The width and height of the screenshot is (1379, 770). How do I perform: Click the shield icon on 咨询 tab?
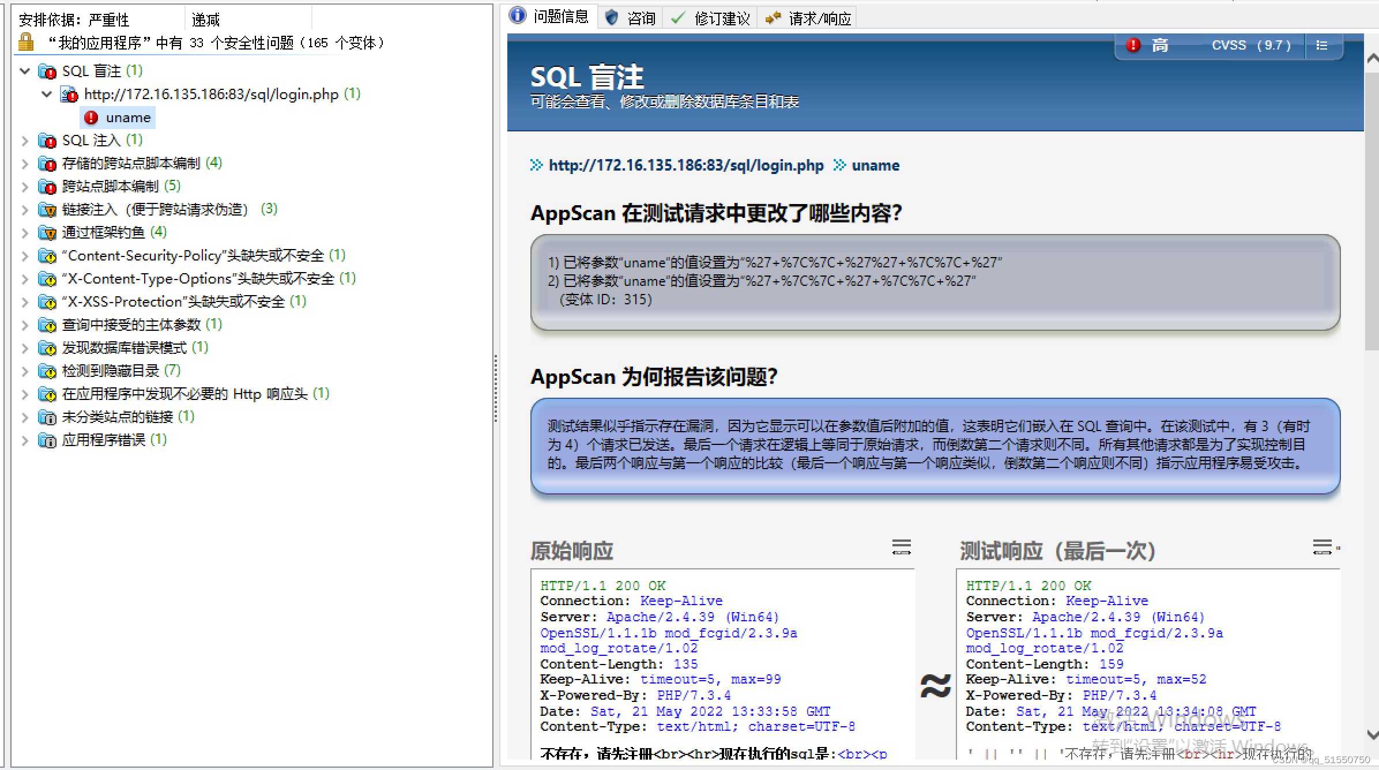pyautogui.click(x=612, y=18)
